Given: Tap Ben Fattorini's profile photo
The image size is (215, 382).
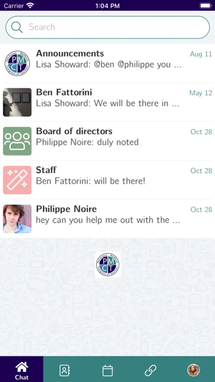Looking at the screenshot, I should coord(17,102).
